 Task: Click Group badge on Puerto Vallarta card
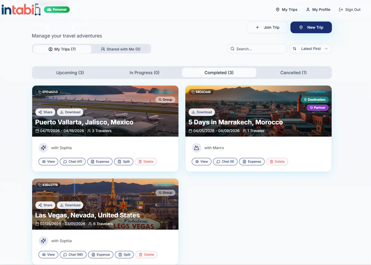(165, 100)
